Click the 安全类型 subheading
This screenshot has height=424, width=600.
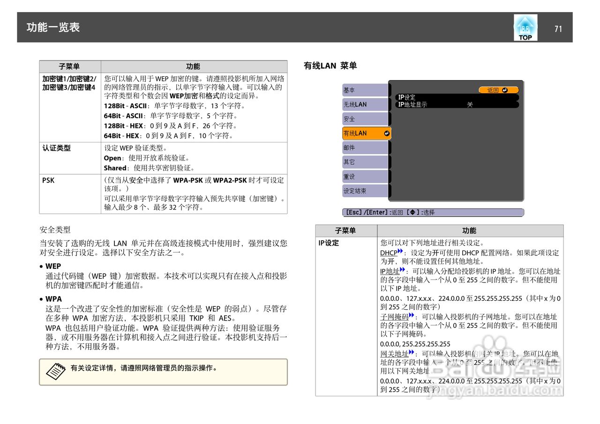pos(55,230)
